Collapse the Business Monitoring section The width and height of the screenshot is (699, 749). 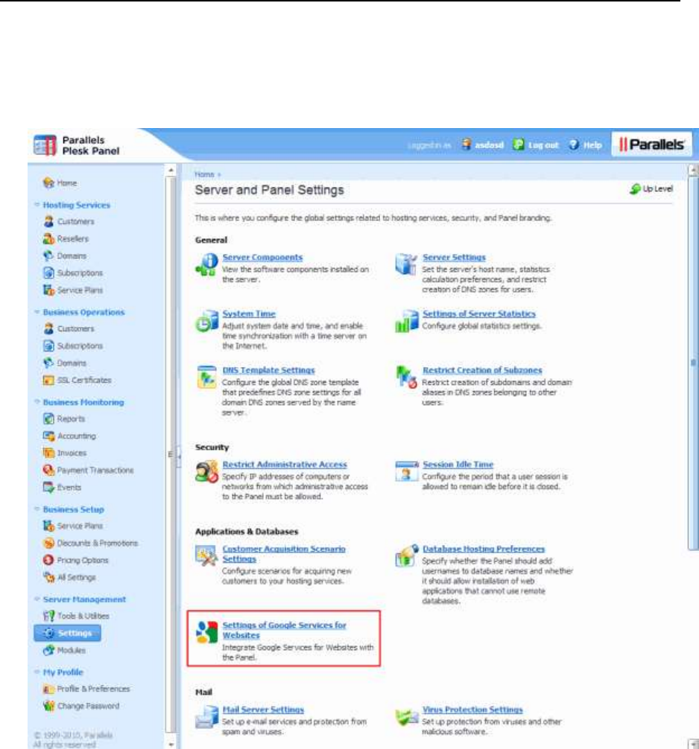point(37,402)
